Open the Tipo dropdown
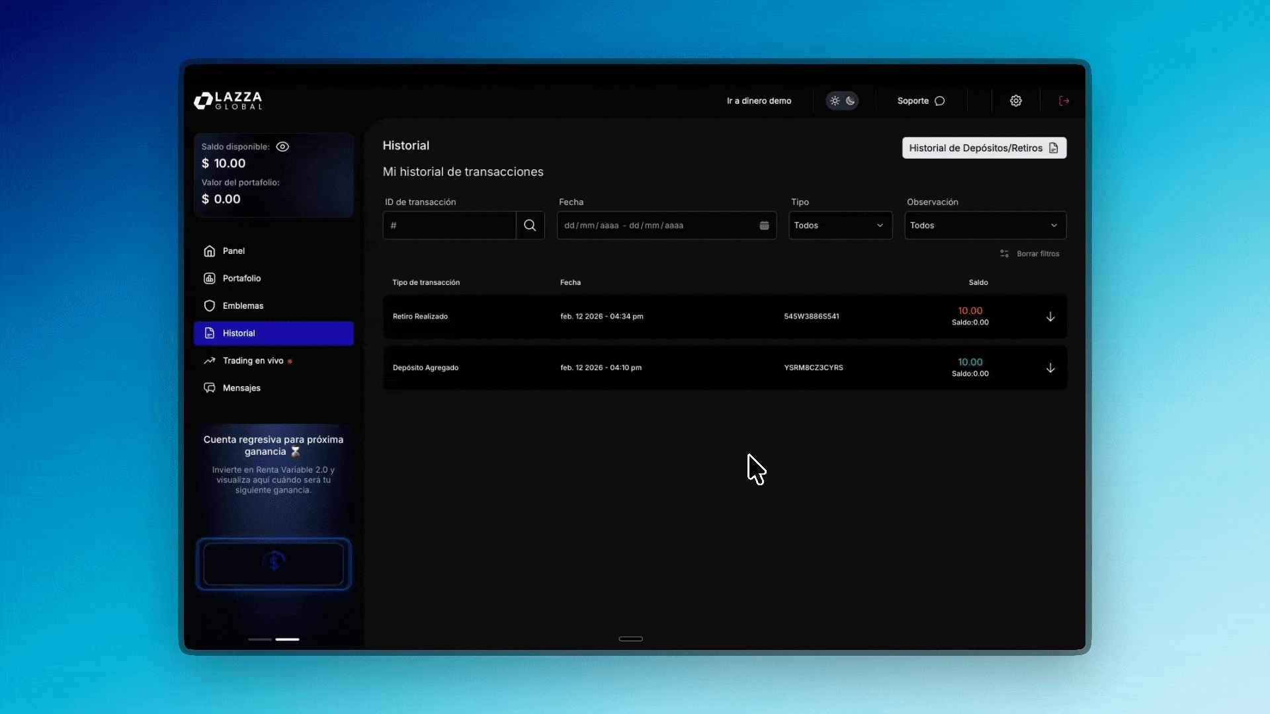The height and width of the screenshot is (714, 1270). [x=840, y=225]
